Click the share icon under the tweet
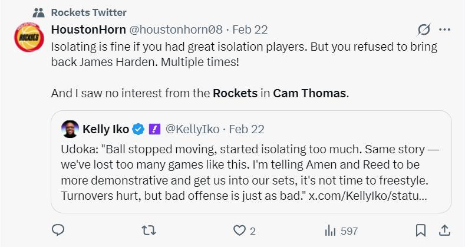This screenshot has height=247, width=465. tap(445, 230)
